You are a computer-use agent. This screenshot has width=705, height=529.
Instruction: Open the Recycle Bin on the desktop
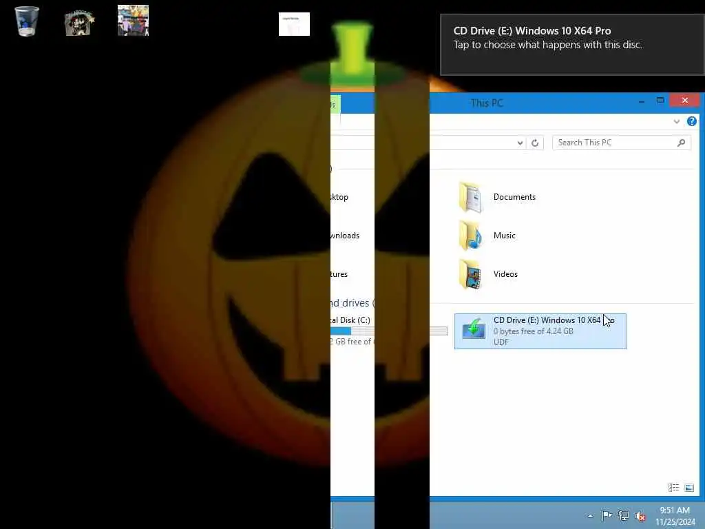point(27,21)
